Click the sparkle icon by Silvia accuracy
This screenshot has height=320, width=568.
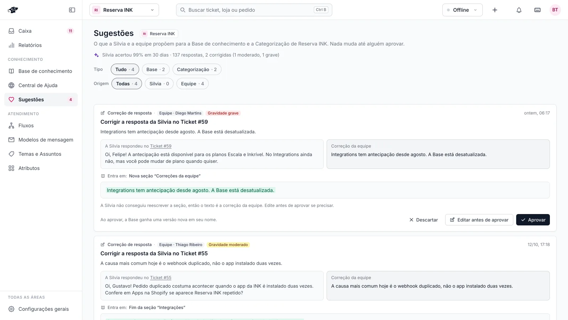[x=97, y=55]
